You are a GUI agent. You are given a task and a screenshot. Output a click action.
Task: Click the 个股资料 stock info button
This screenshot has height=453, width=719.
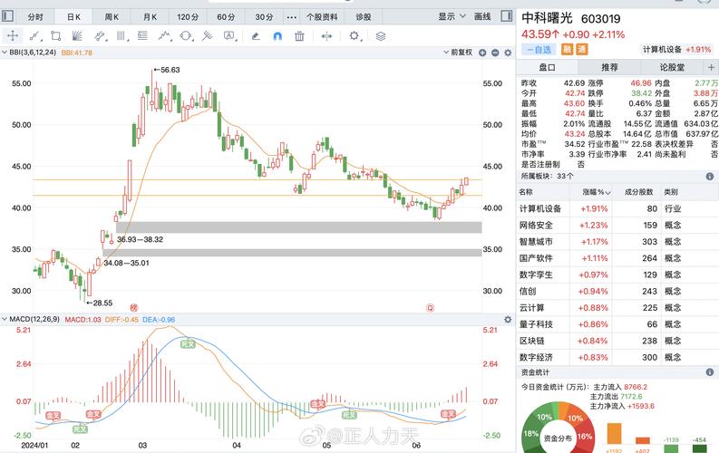323,16
